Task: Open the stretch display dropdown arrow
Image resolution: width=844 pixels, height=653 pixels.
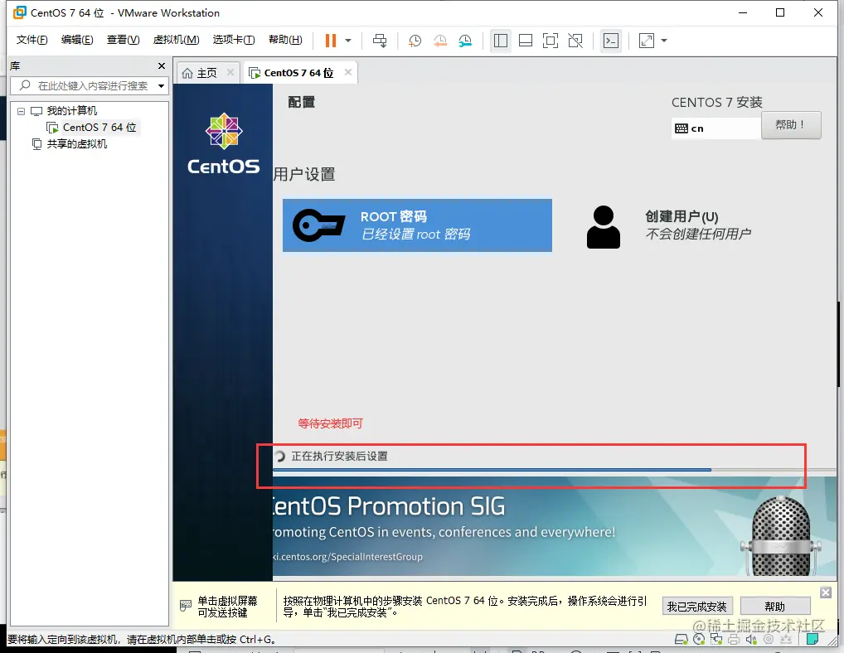Action: click(664, 41)
